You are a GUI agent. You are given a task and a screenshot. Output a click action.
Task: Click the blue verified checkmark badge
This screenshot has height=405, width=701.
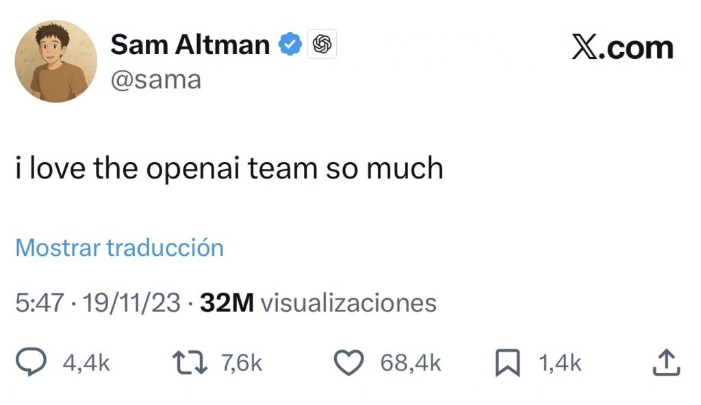(290, 45)
